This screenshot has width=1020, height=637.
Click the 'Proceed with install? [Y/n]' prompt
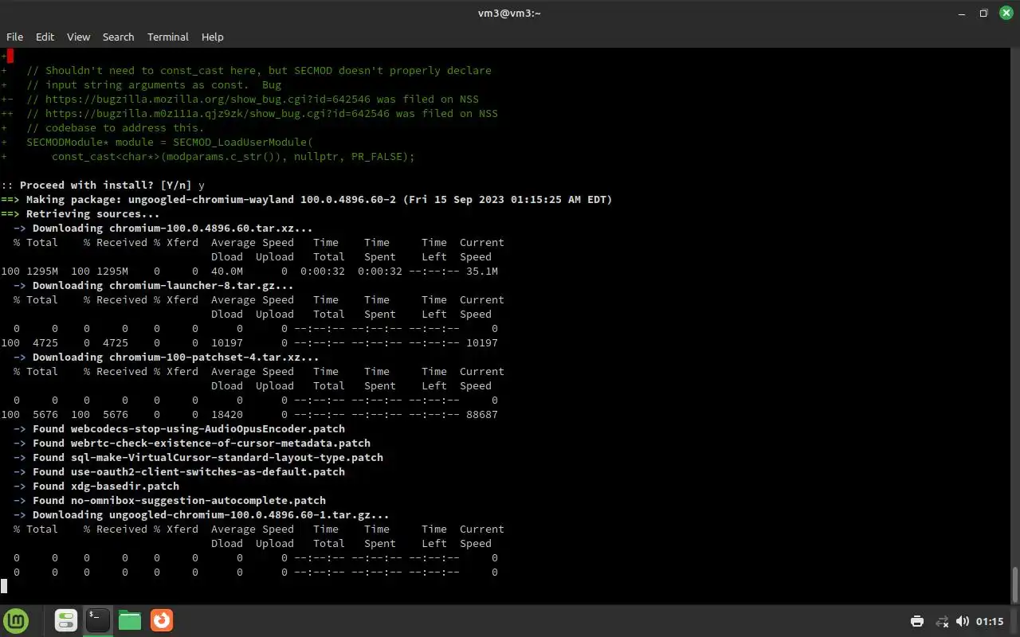point(103,186)
